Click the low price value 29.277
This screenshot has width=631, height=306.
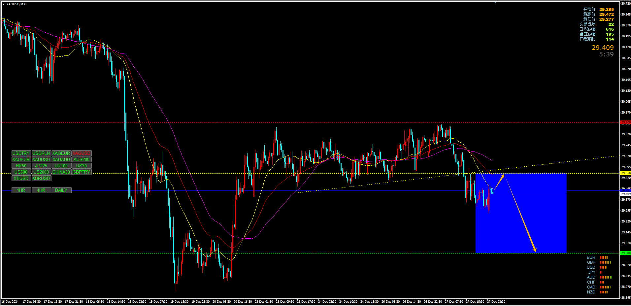tap(607, 19)
